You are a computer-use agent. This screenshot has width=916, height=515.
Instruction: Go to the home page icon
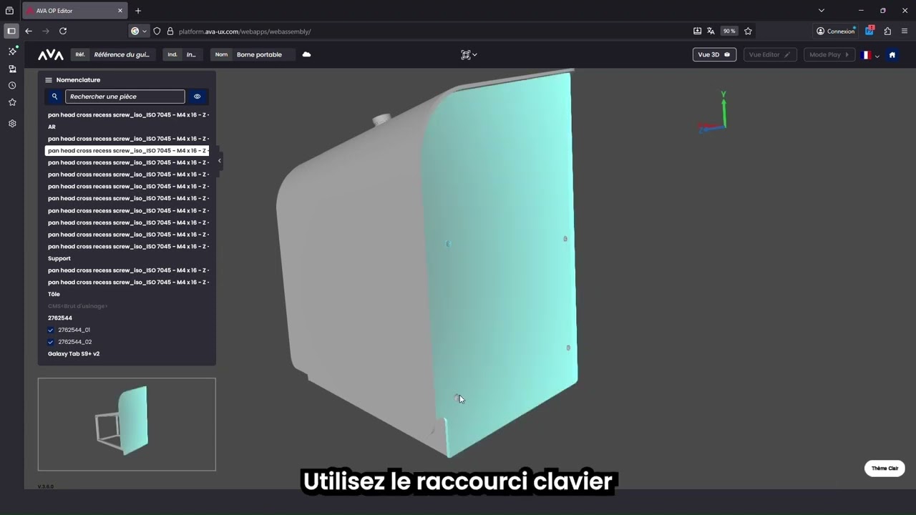[x=892, y=55]
